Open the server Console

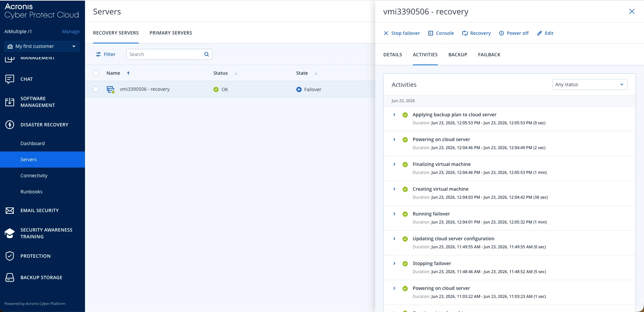click(x=441, y=33)
